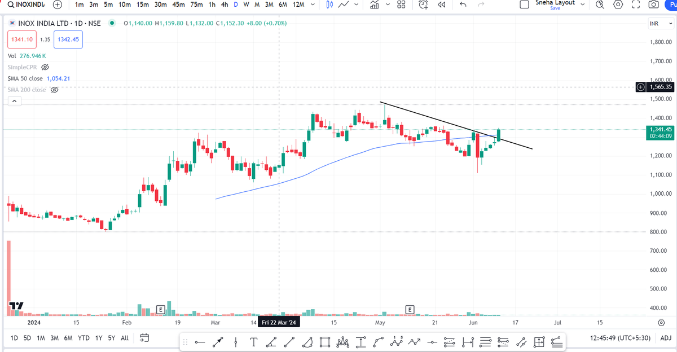The height and width of the screenshot is (352, 677).
Task: Switch to 1m timeframe
Action: pyautogui.click(x=80, y=5)
